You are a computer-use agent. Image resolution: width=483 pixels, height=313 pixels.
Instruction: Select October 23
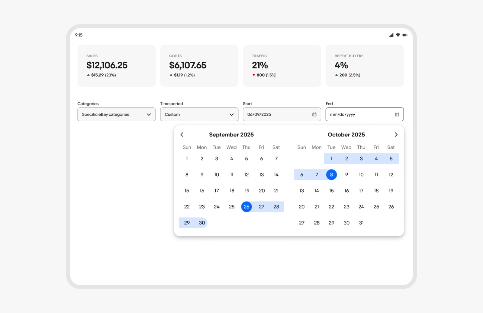[346, 207]
